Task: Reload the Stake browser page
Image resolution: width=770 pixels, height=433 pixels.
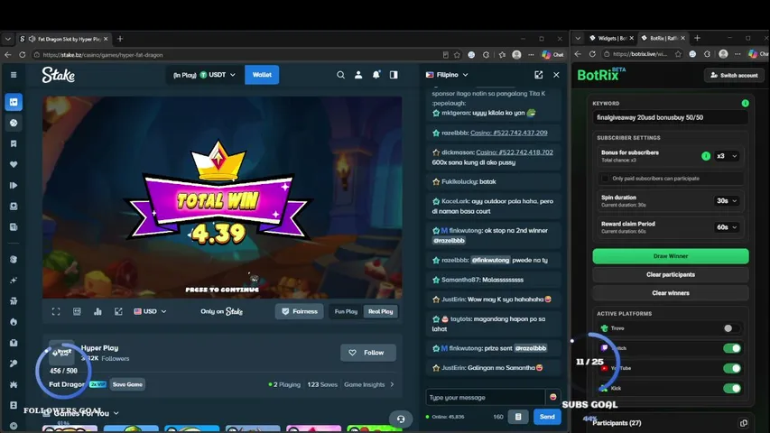Action: tap(22, 55)
